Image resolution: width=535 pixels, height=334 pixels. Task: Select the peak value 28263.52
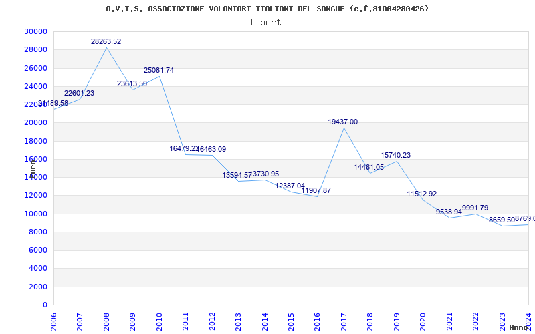pyautogui.click(x=106, y=41)
